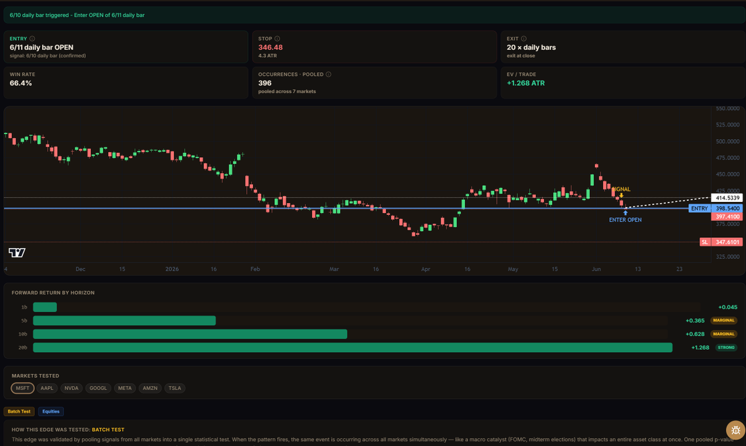Click the 10b forward return bar
This screenshot has height=446, width=746.
click(190, 334)
